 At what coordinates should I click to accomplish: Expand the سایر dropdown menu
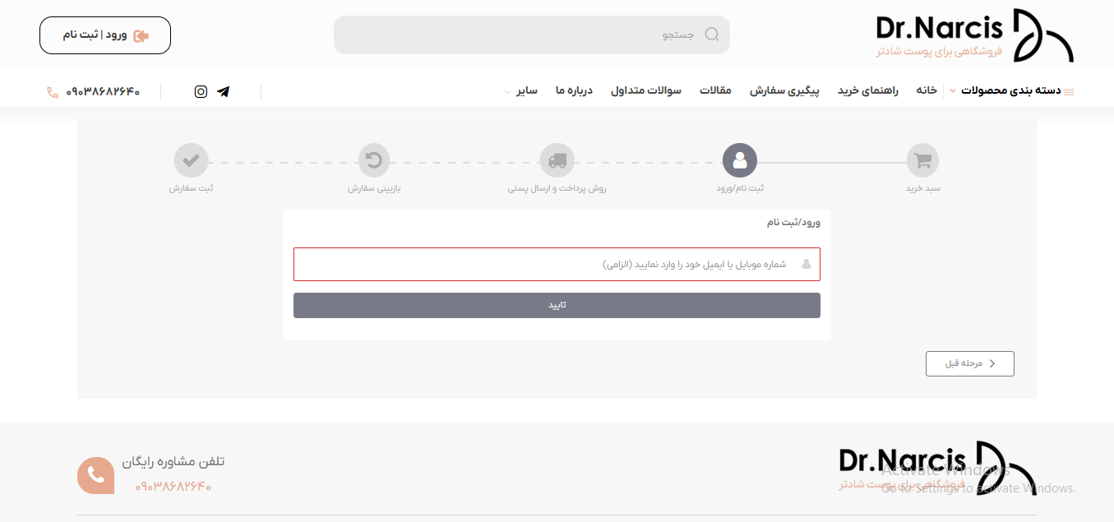click(526, 91)
